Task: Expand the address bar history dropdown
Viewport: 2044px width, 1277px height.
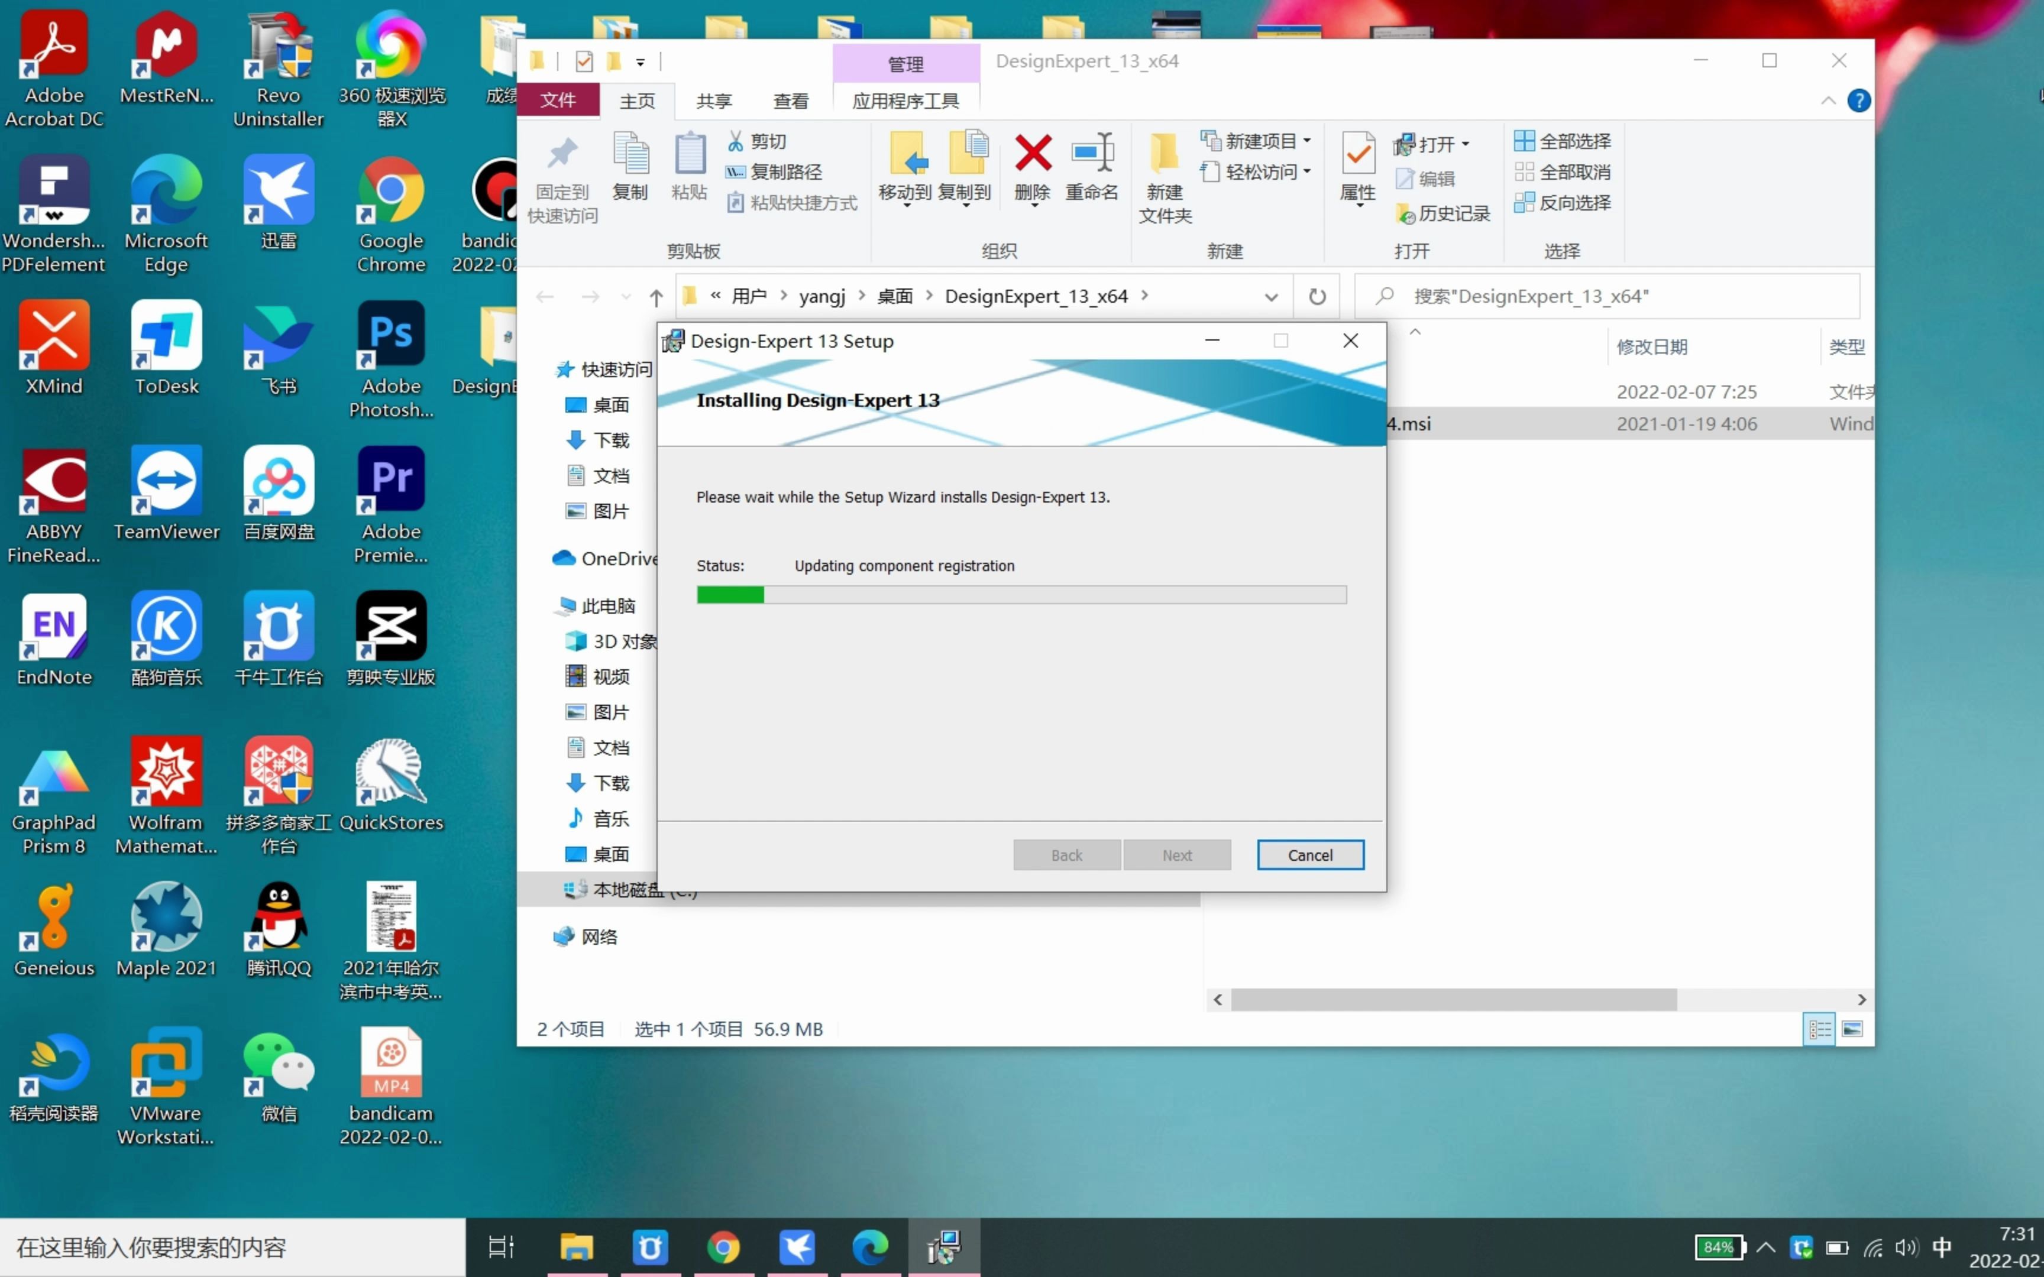Action: pos(1270,296)
